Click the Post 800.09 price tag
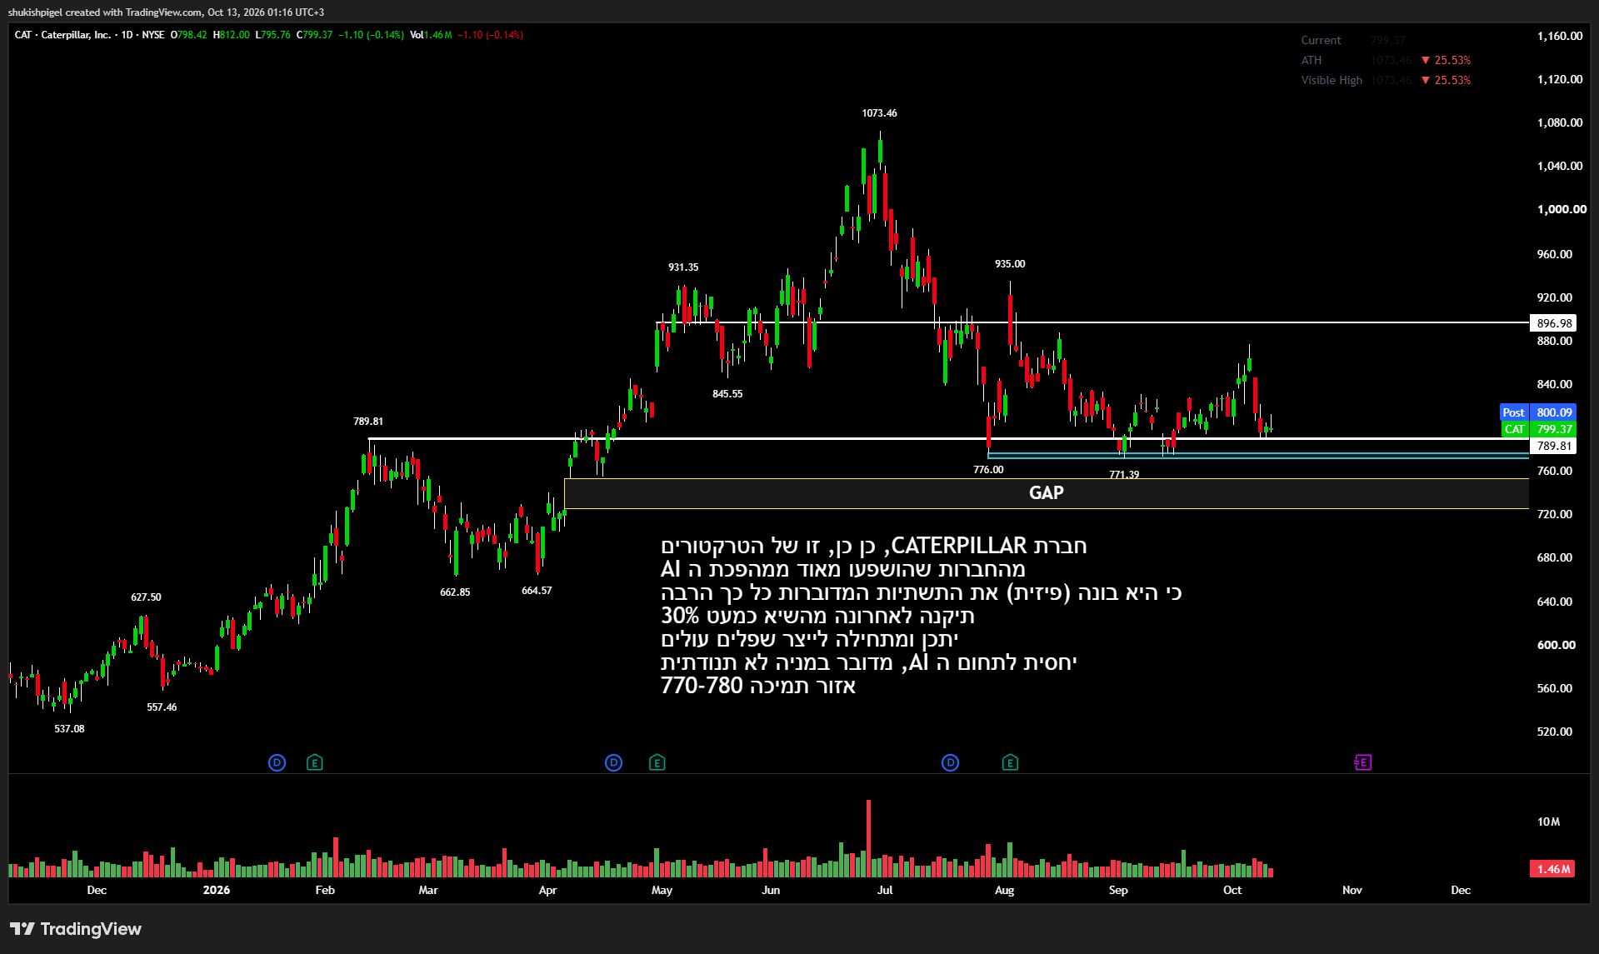Viewport: 1599px width, 954px height. coord(1537,412)
